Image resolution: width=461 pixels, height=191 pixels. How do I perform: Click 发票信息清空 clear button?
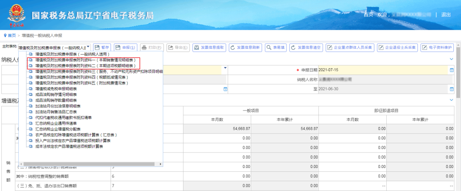tap(306, 48)
